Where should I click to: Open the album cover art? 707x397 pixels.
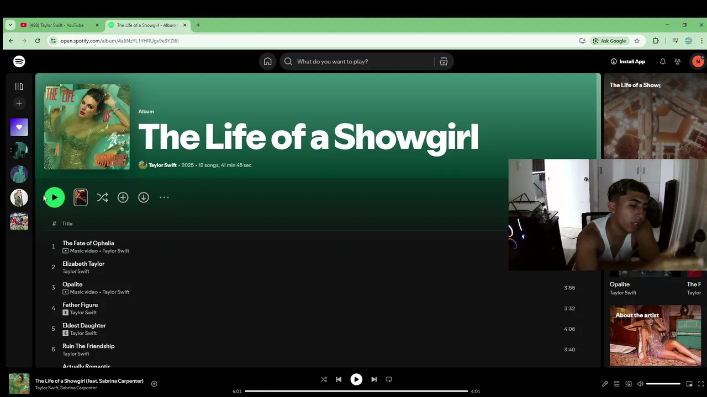(87, 127)
